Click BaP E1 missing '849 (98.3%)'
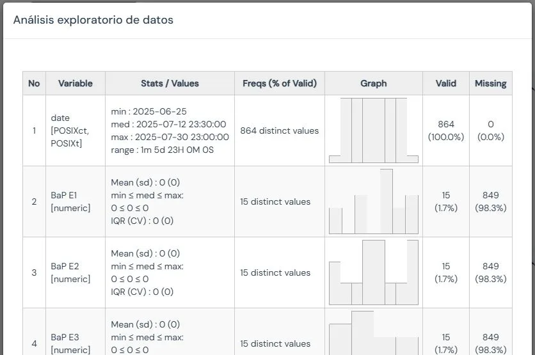 491,201
